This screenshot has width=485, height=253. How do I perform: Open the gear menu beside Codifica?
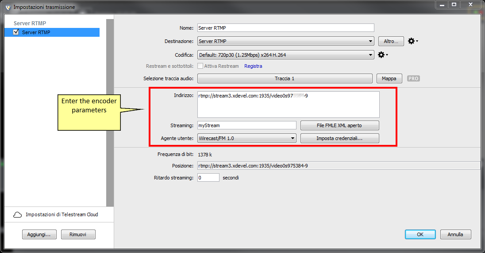coord(383,55)
